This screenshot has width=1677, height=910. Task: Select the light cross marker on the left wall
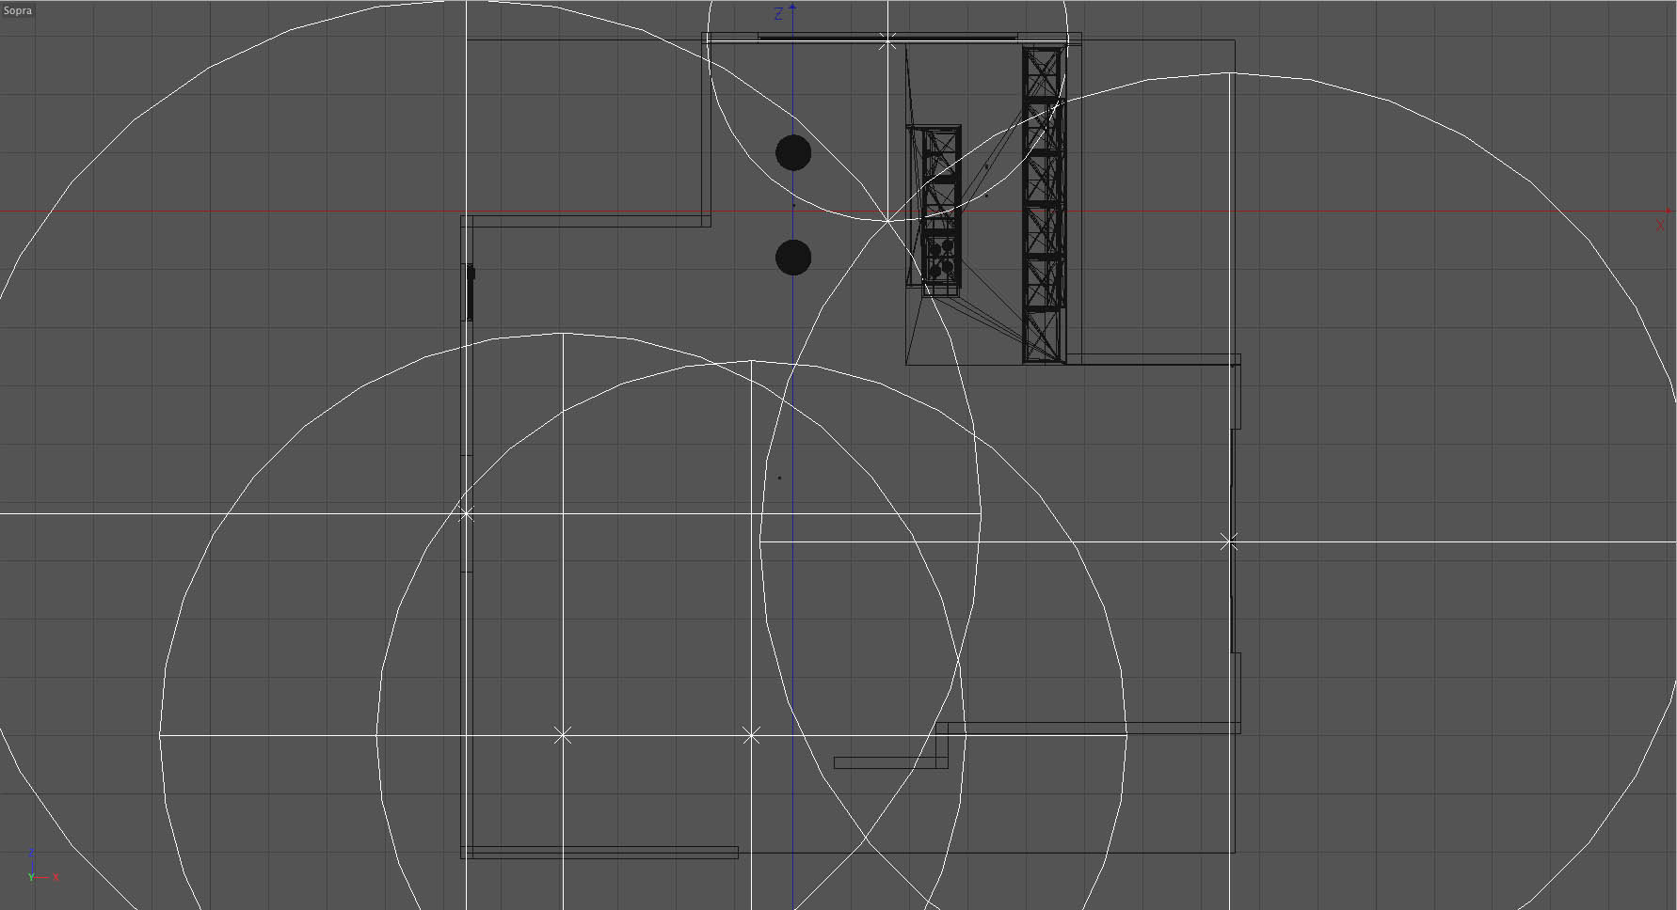coord(466,514)
